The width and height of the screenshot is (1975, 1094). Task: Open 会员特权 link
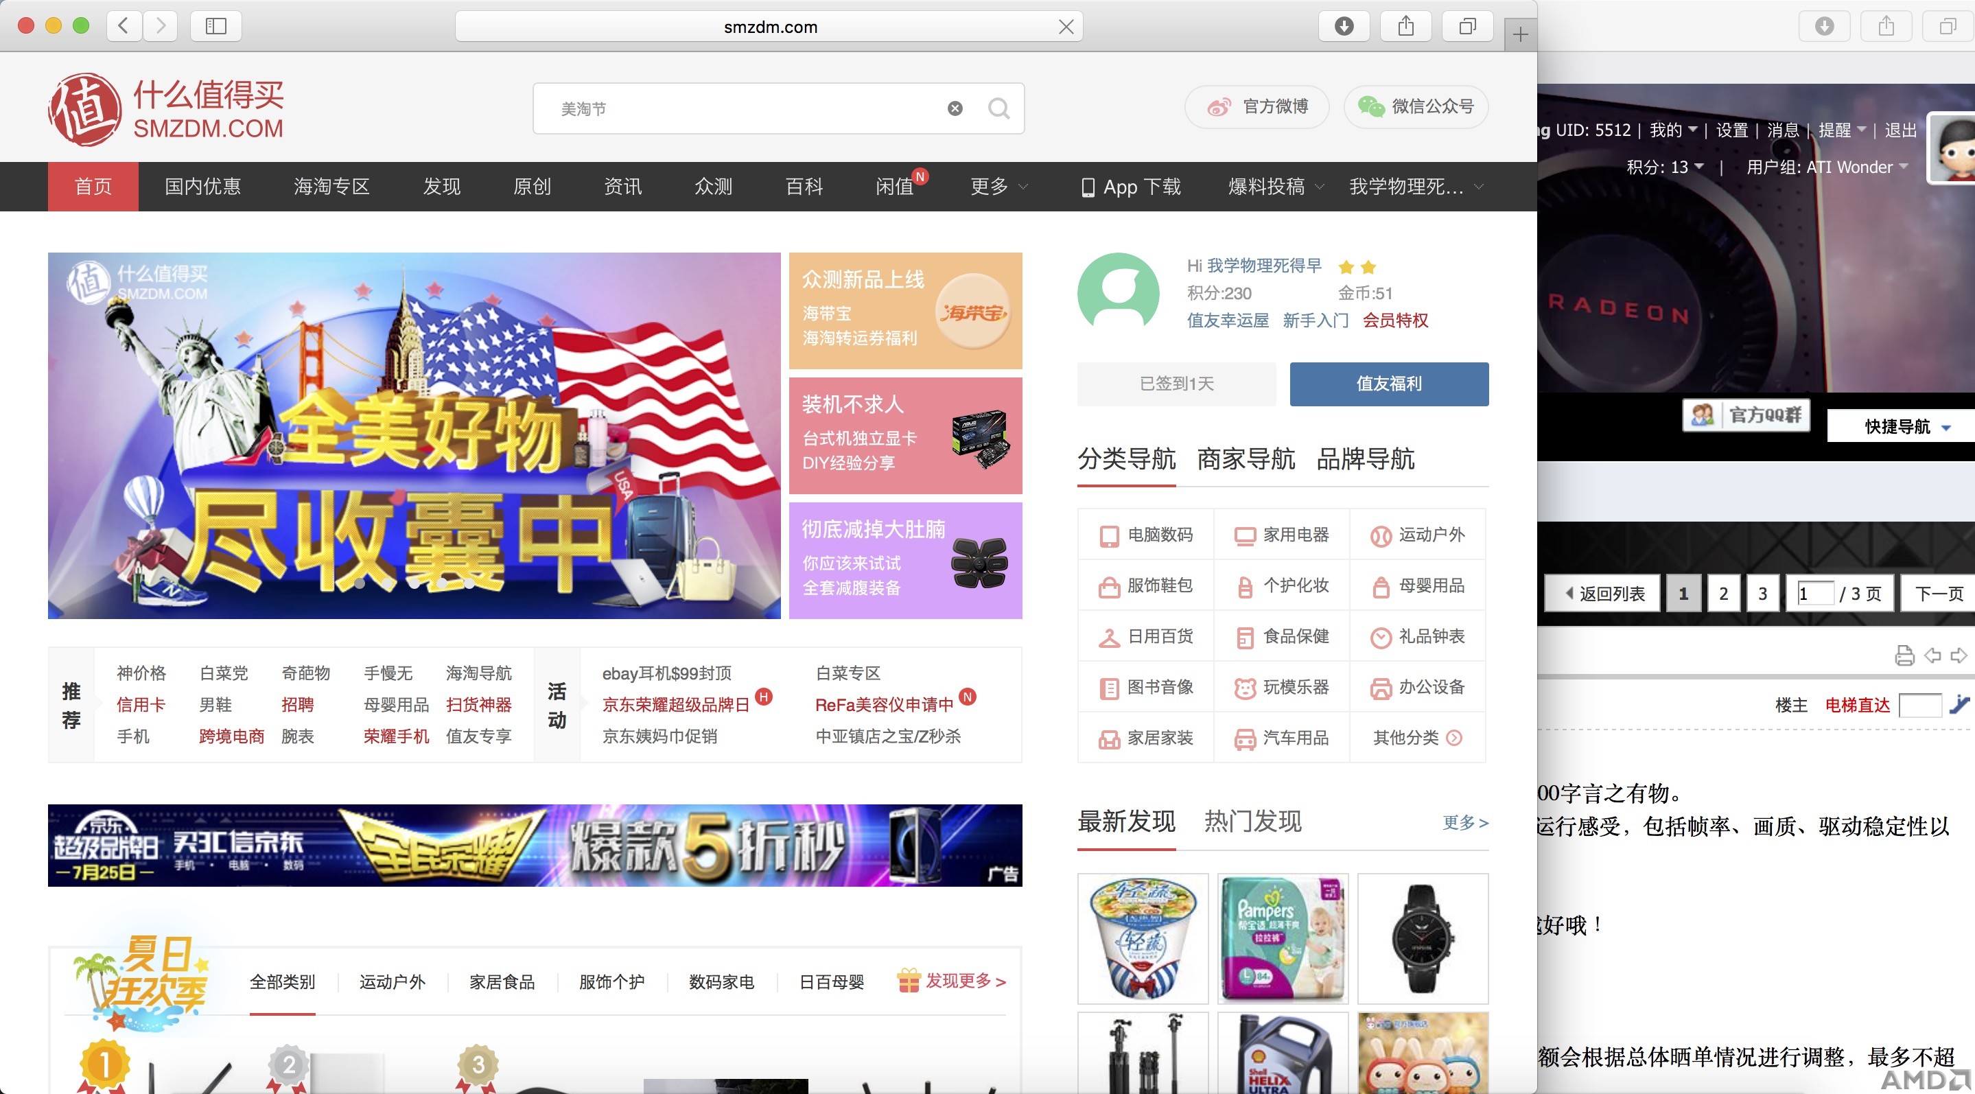tap(1395, 321)
